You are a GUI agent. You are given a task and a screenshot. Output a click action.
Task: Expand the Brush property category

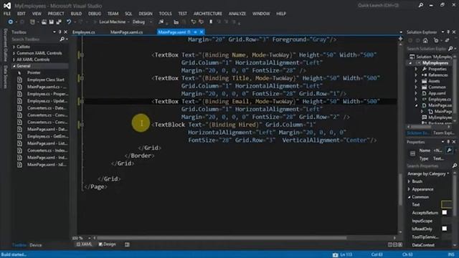[x=410, y=181]
